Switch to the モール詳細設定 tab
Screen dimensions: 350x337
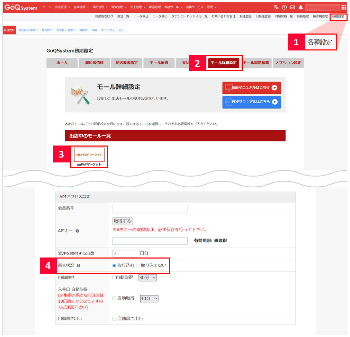tap(224, 63)
